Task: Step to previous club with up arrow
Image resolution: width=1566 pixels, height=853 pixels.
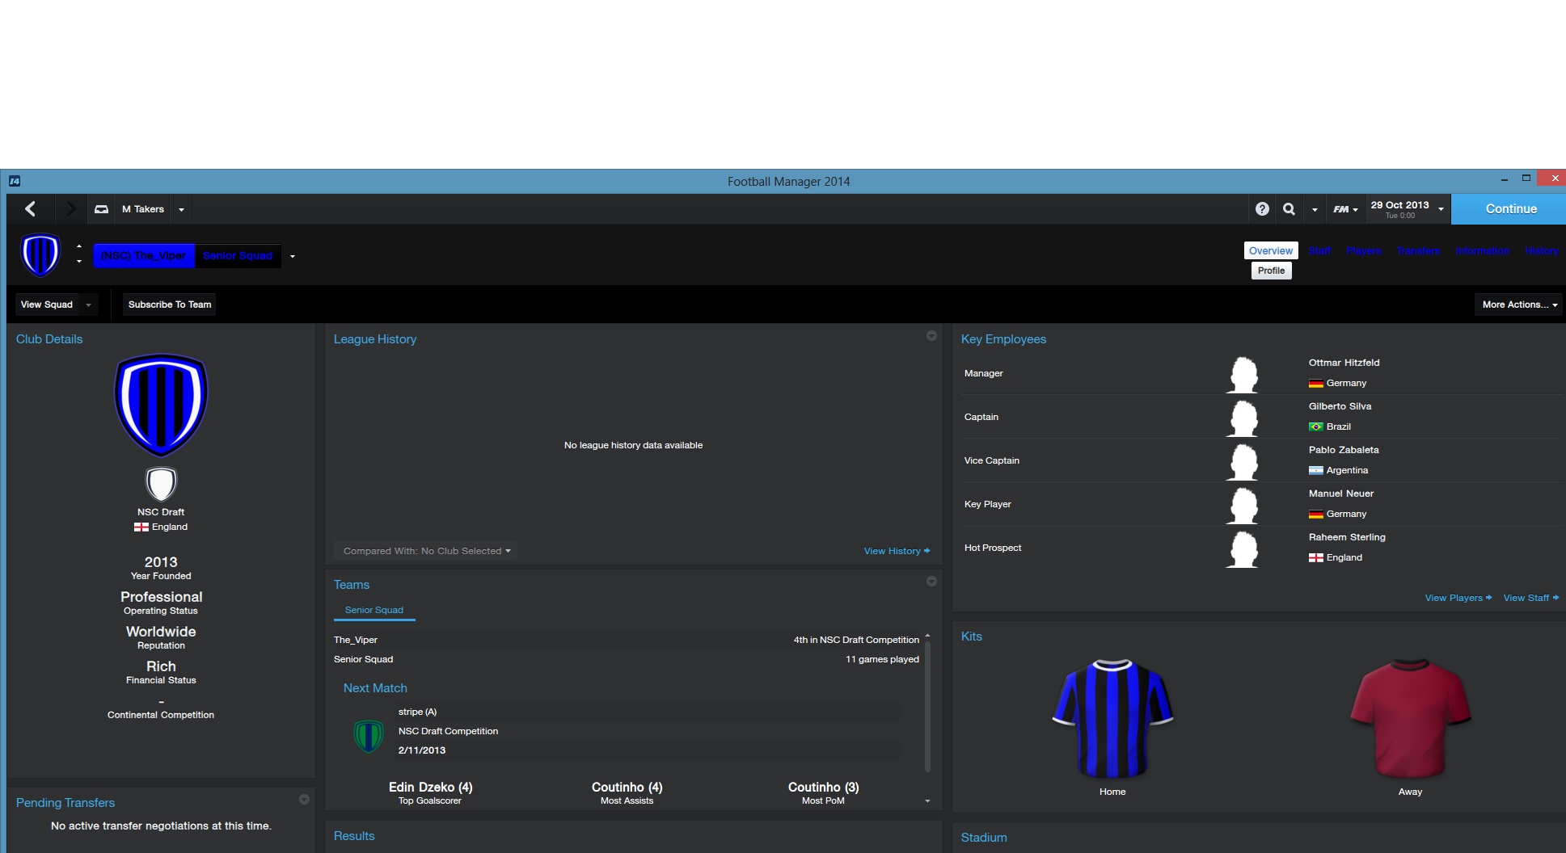Action: (78, 246)
